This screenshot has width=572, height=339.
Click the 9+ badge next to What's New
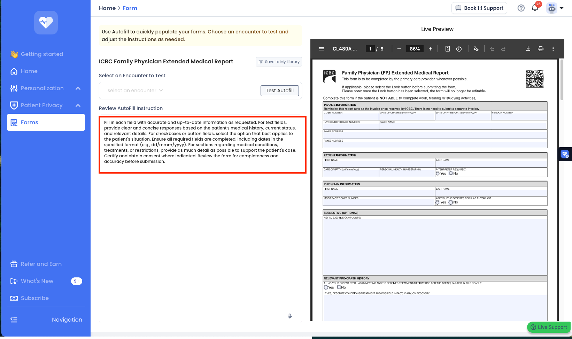(77, 281)
